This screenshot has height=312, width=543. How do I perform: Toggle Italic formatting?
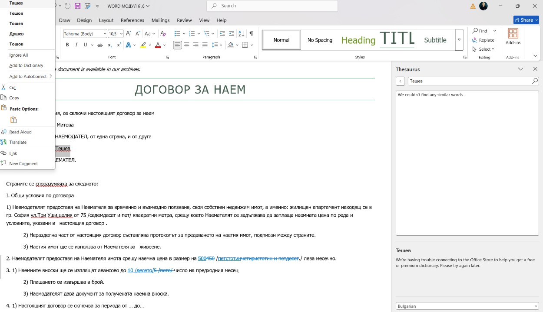point(76,45)
